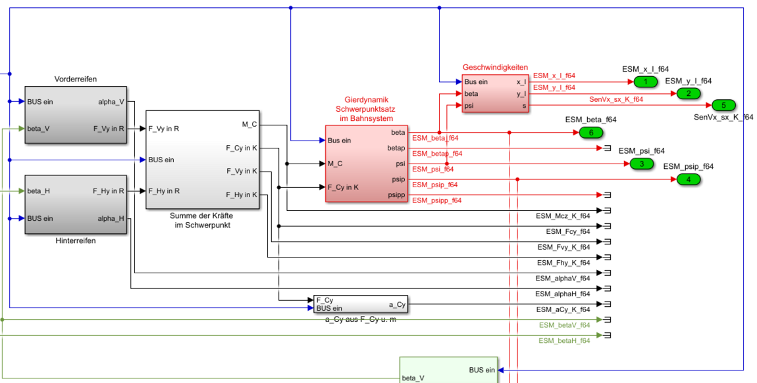The width and height of the screenshot is (757, 383).
Task: Select green outport 1 ESM_x_I_f64
Action: click(x=646, y=81)
